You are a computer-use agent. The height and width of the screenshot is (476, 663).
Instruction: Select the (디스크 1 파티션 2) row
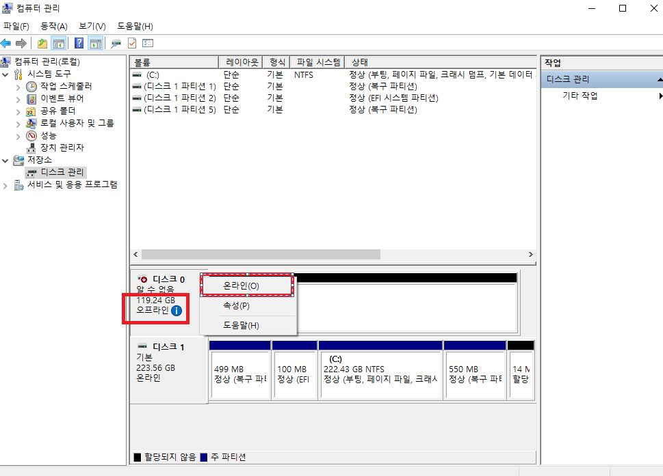click(x=333, y=98)
